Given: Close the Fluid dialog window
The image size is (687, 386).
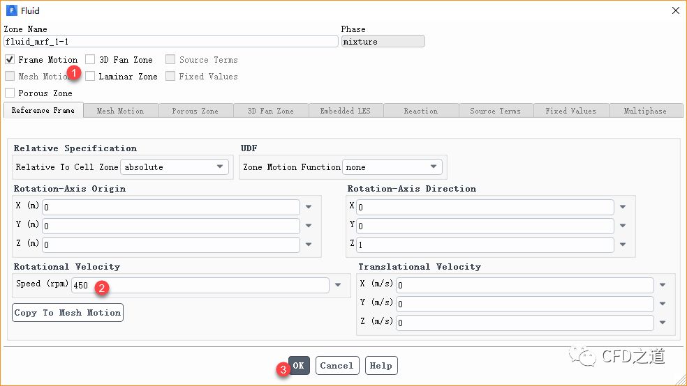Looking at the screenshot, I should click(x=675, y=10).
